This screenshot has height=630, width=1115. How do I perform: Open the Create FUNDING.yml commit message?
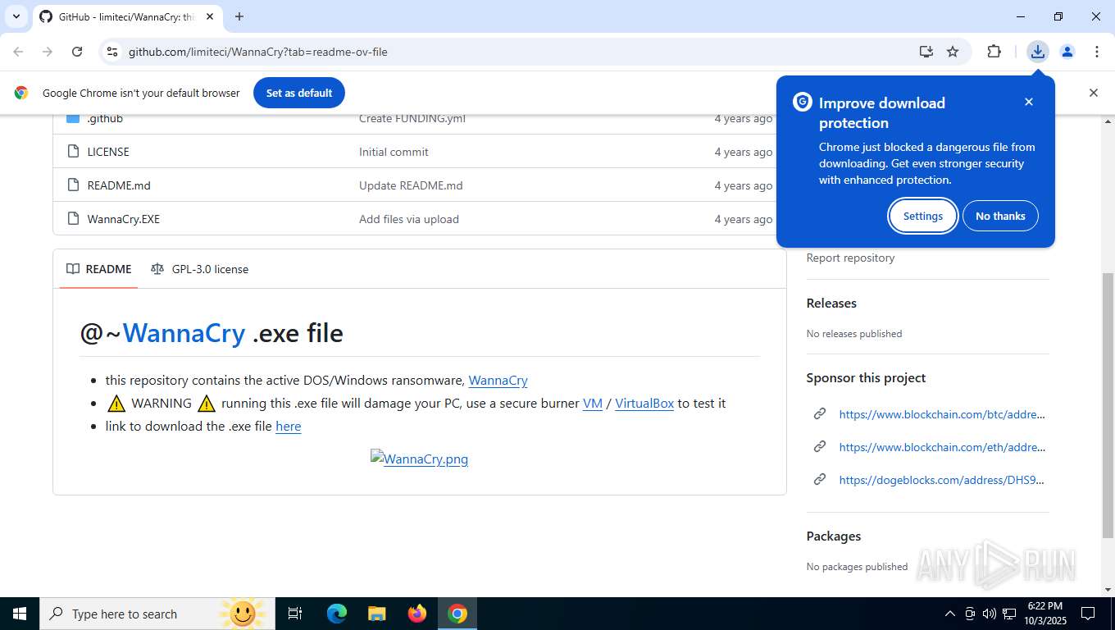pyautogui.click(x=412, y=118)
